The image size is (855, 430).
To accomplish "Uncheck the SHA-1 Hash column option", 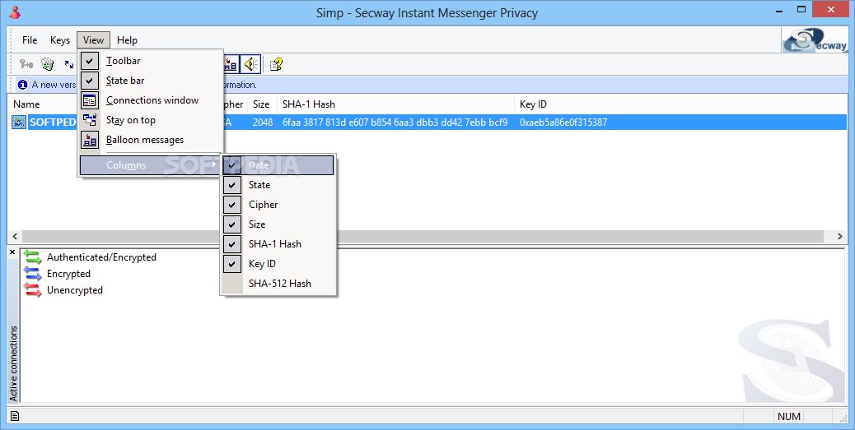I will coord(278,244).
